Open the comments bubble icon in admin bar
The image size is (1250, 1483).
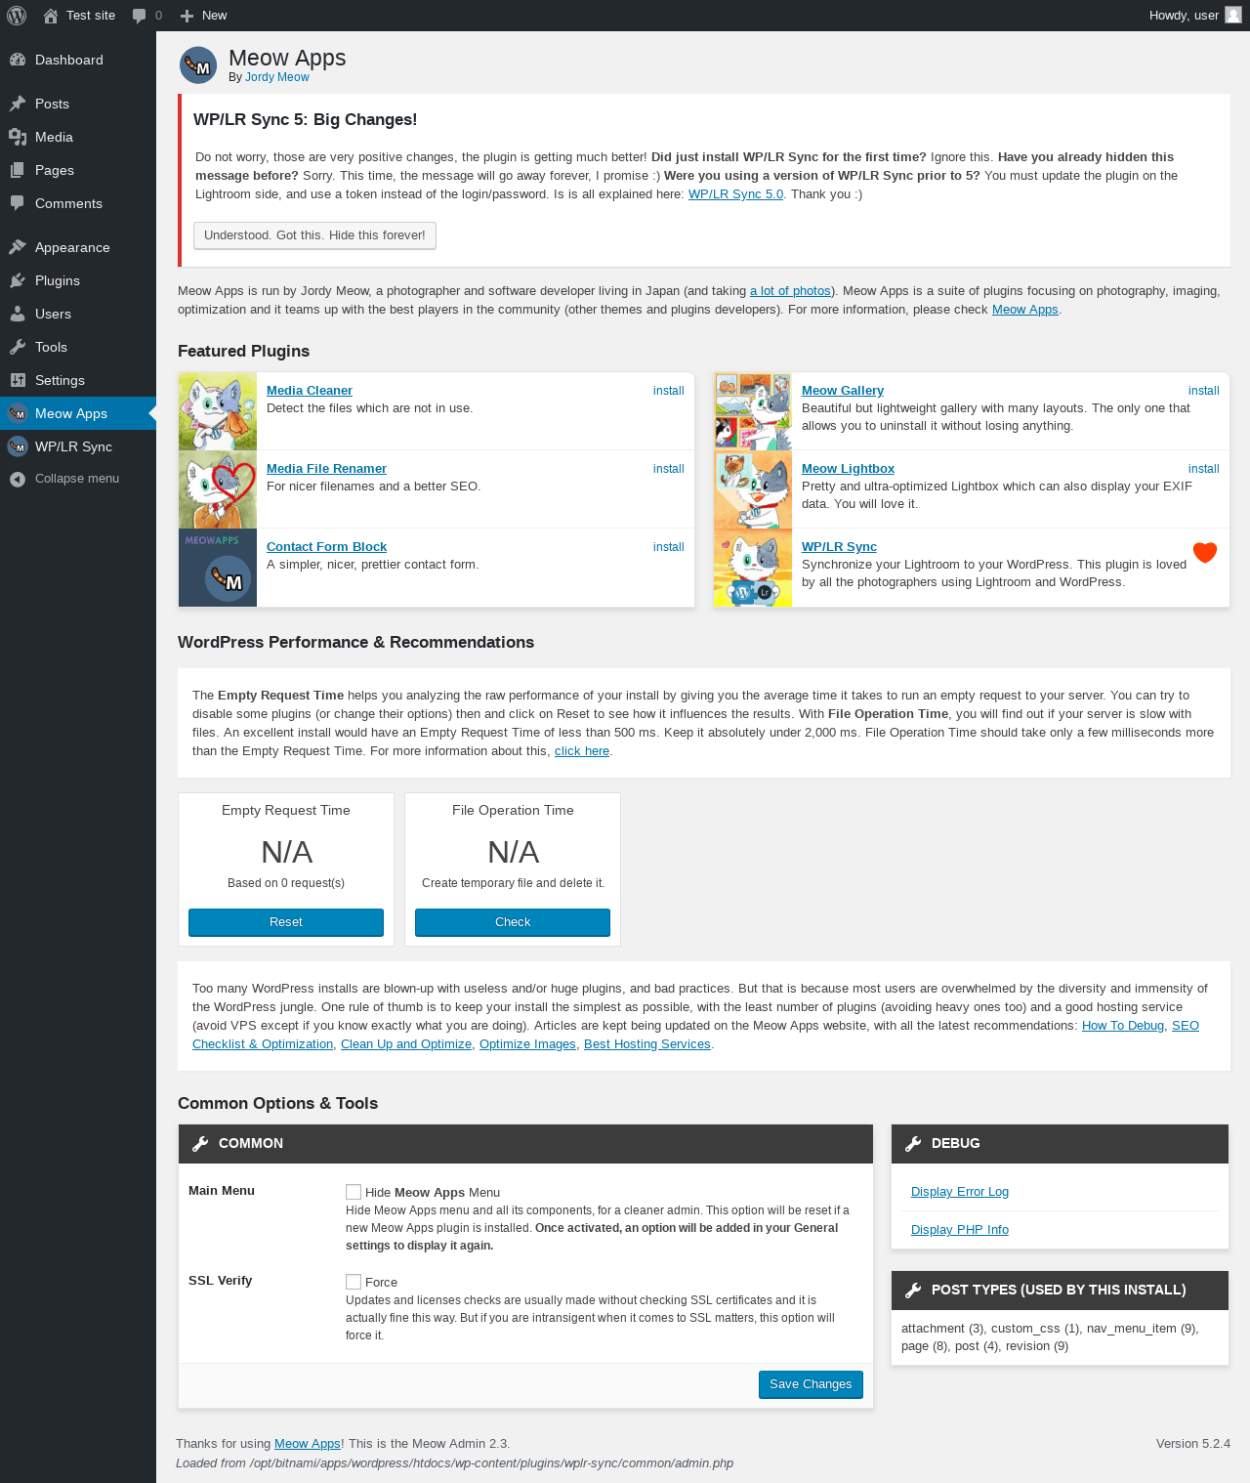point(140,16)
